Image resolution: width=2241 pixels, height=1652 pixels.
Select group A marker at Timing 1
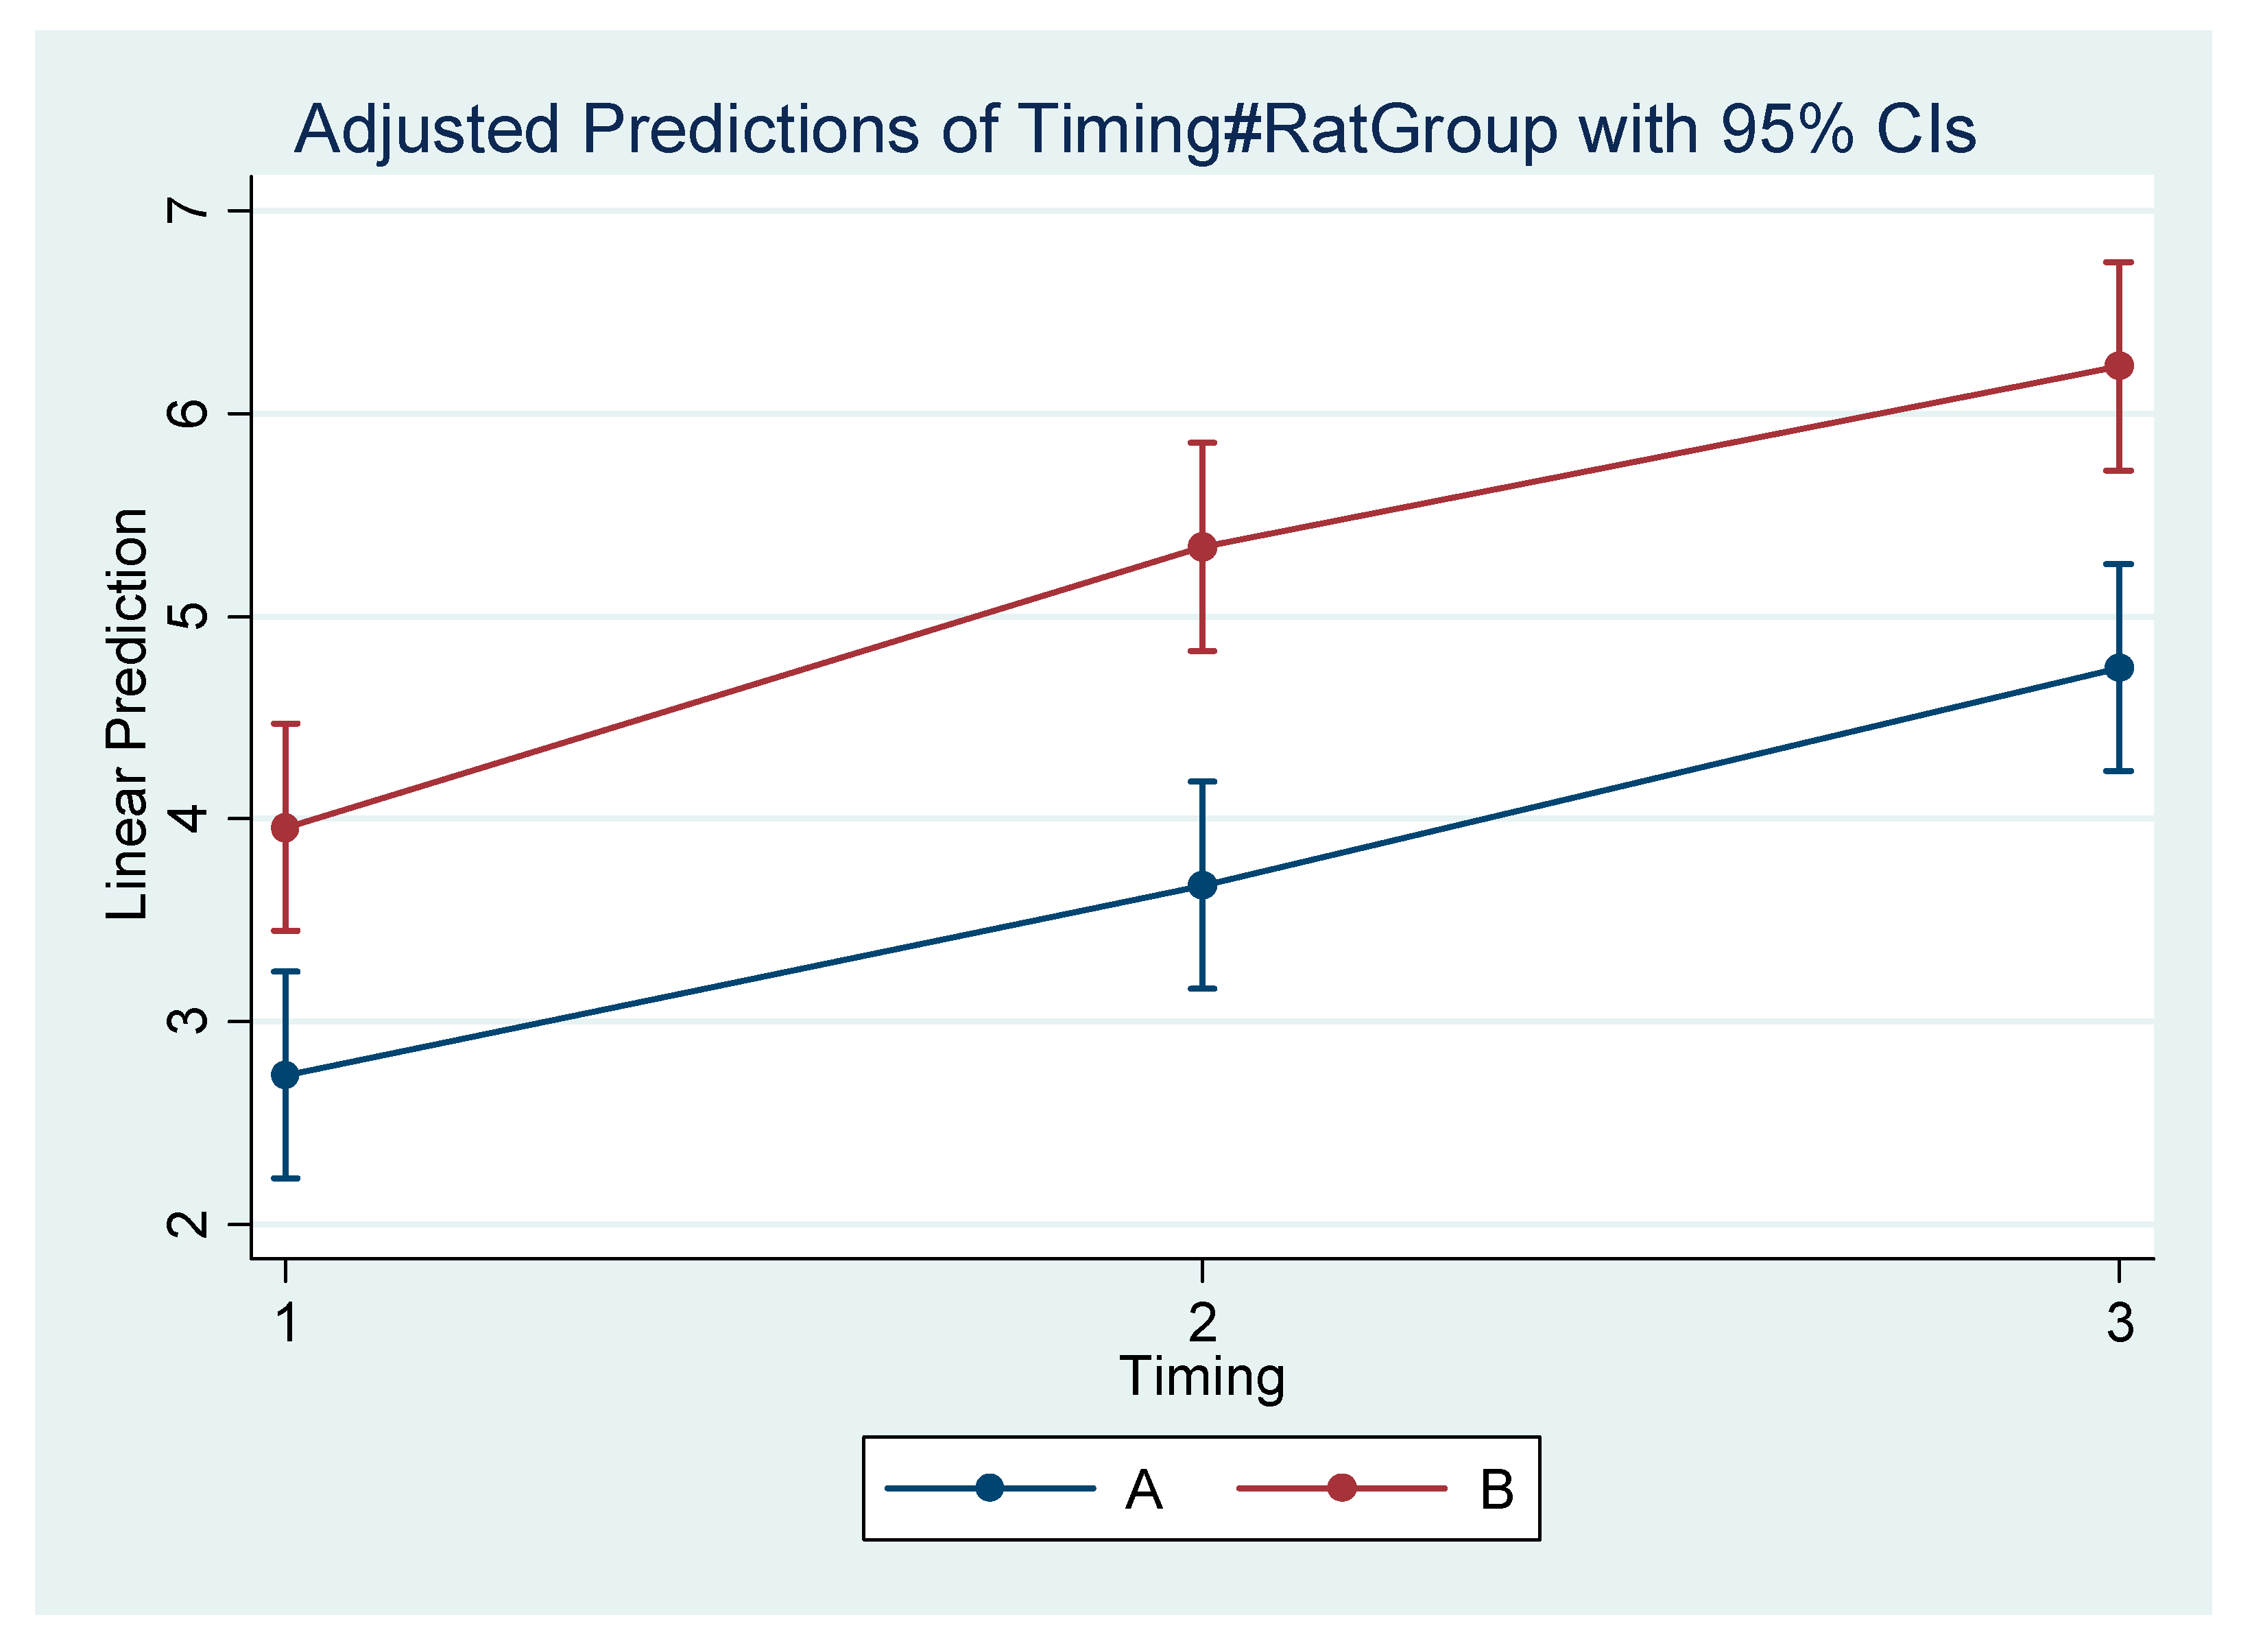[286, 1075]
